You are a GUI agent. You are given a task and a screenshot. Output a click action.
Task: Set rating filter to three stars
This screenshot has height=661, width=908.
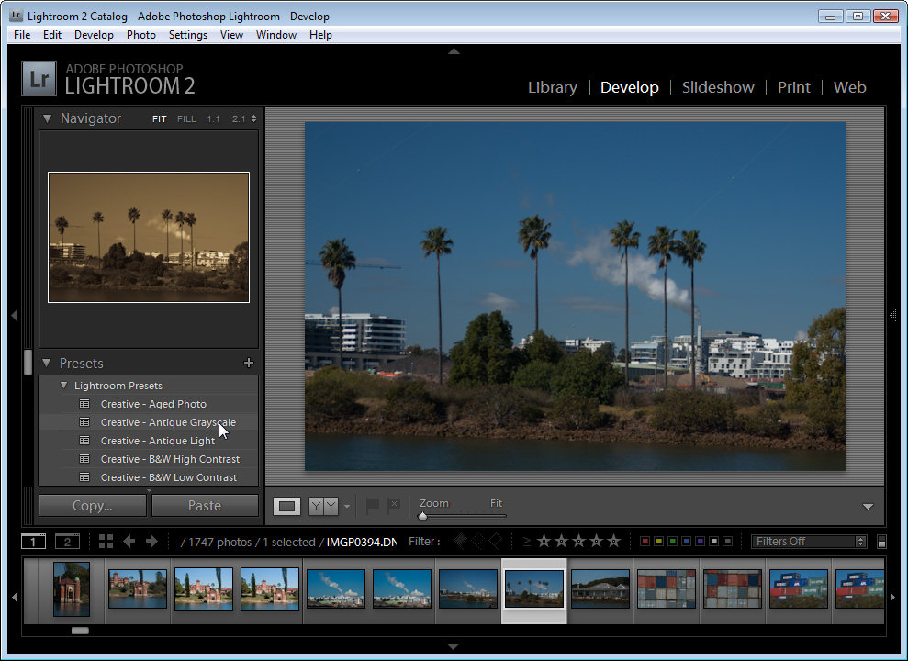coord(578,541)
